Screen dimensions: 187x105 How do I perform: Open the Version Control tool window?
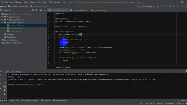pyautogui.click(x=30, y=100)
